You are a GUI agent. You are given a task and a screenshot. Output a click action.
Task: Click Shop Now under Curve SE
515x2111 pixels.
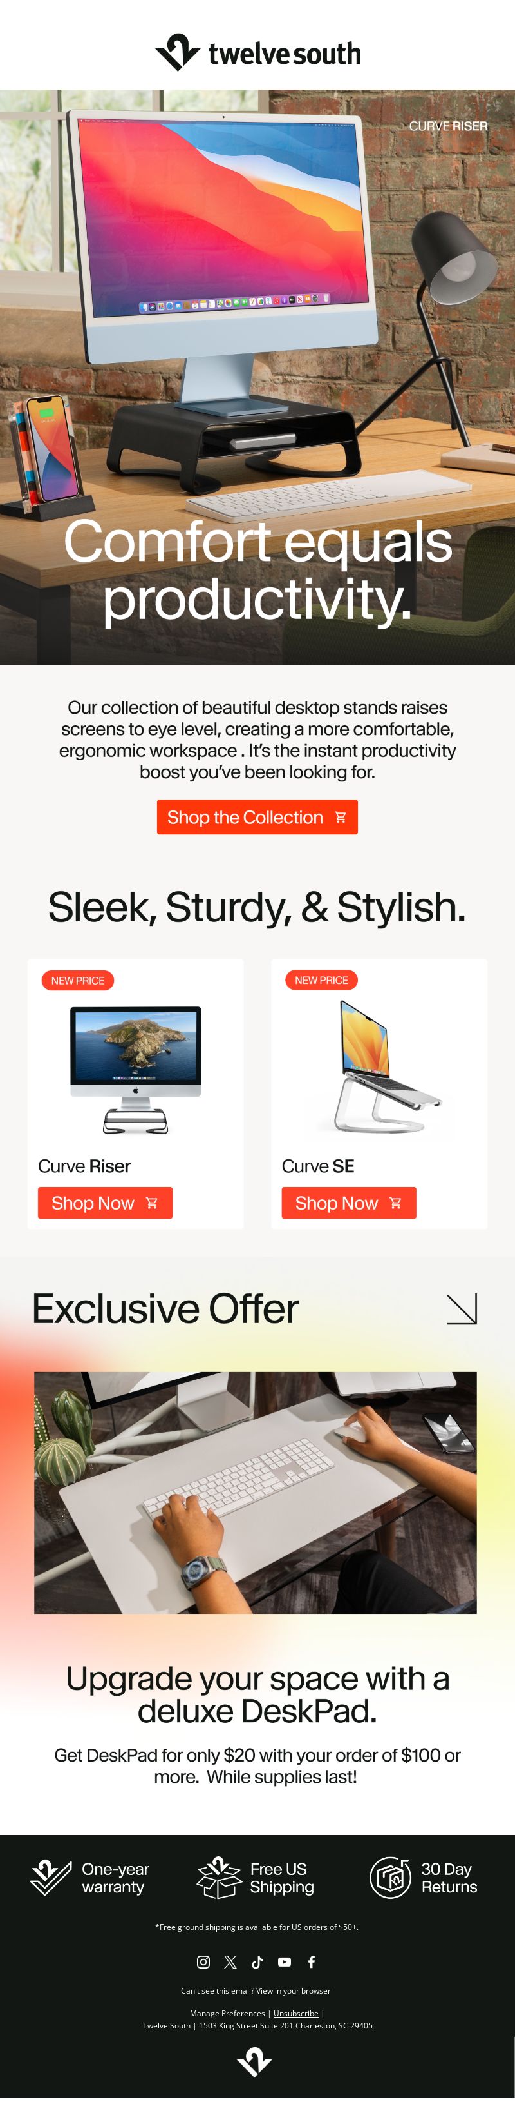pos(349,1203)
